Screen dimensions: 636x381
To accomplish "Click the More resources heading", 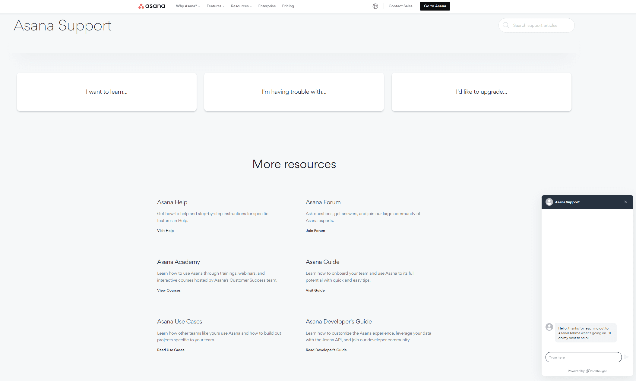I will click(x=294, y=164).
